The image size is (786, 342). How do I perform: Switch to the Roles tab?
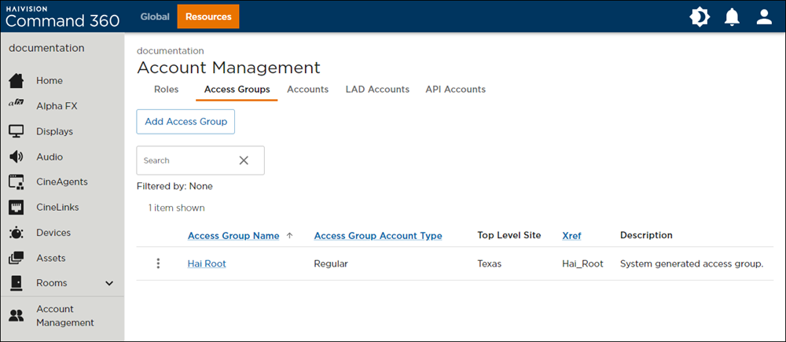[x=166, y=90]
